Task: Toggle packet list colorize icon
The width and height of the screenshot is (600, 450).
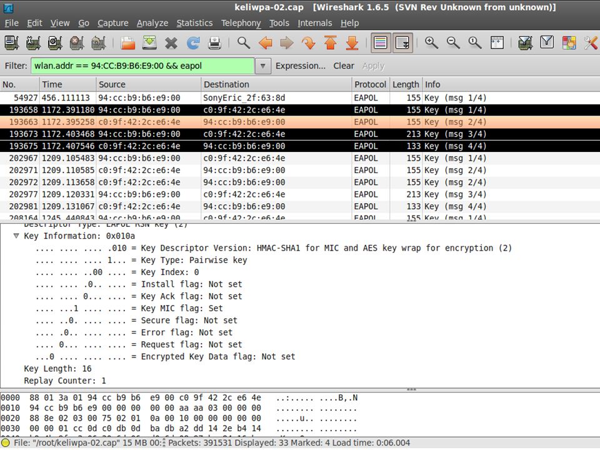Action: click(381, 42)
